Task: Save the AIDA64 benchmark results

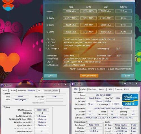Action: pyautogui.click(x=51, y=75)
